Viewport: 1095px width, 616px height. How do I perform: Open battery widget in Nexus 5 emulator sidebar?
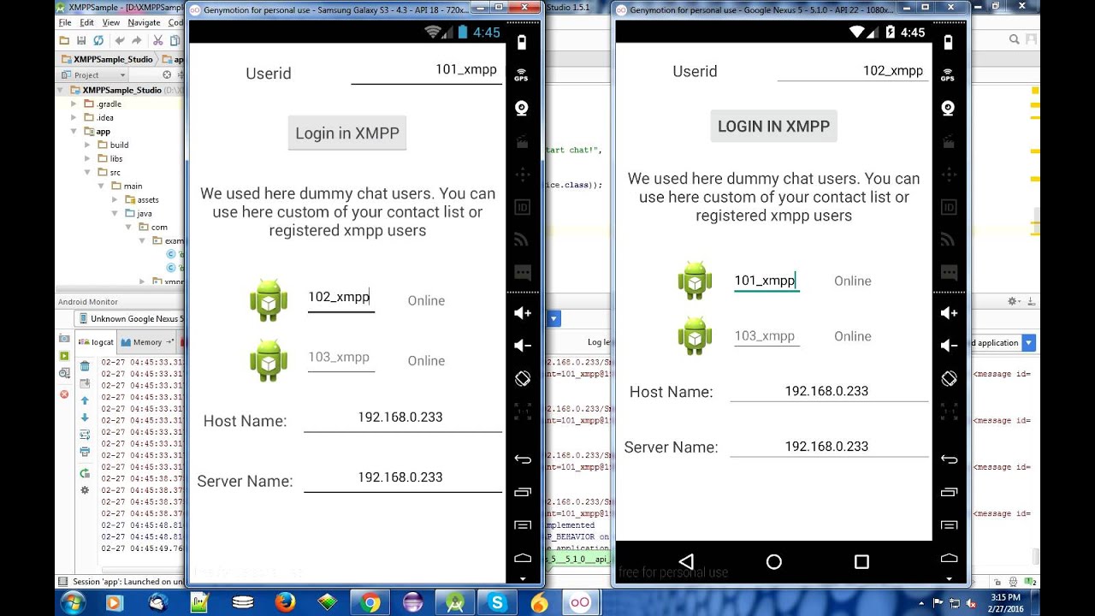tap(948, 43)
